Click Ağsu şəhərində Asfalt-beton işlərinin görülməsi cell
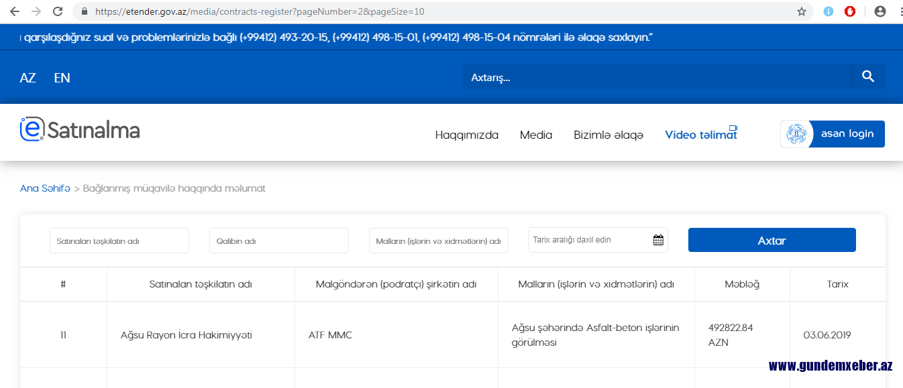Image resolution: width=903 pixels, height=388 pixels. click(596, 335)
